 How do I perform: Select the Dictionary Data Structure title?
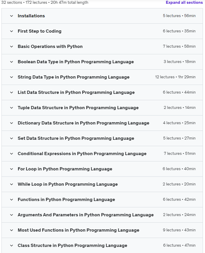pos(83,123)
